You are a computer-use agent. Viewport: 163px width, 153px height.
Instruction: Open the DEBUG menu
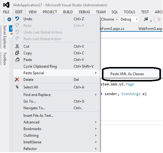(x=84, y=12)
